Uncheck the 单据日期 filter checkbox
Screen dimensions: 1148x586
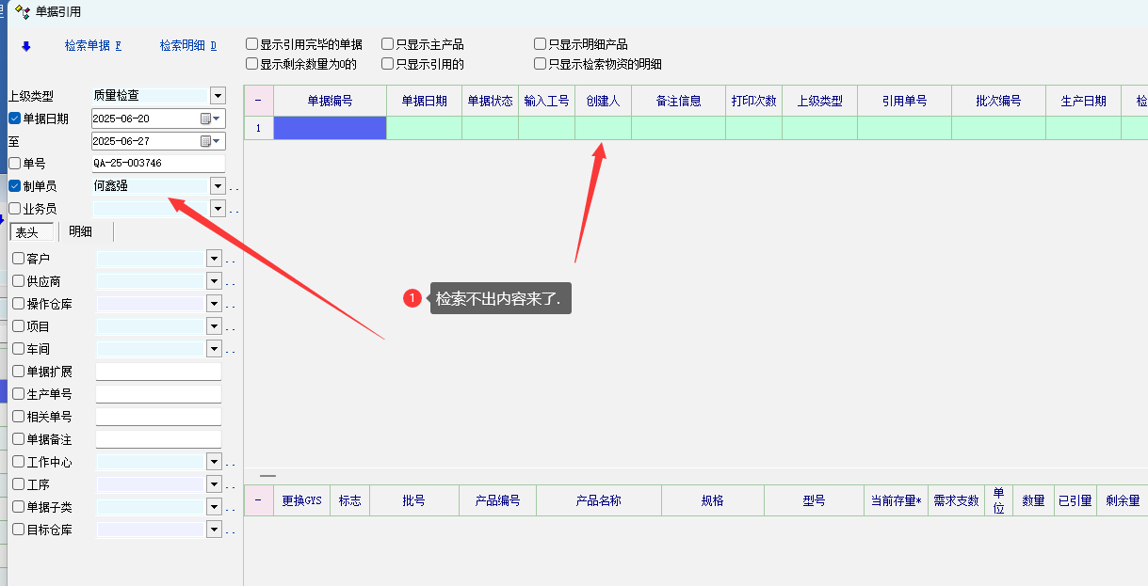tap(14, 119)
